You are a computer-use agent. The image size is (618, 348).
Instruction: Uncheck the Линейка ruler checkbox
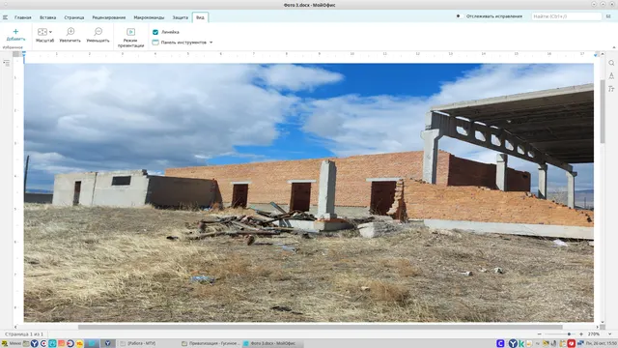155,32
